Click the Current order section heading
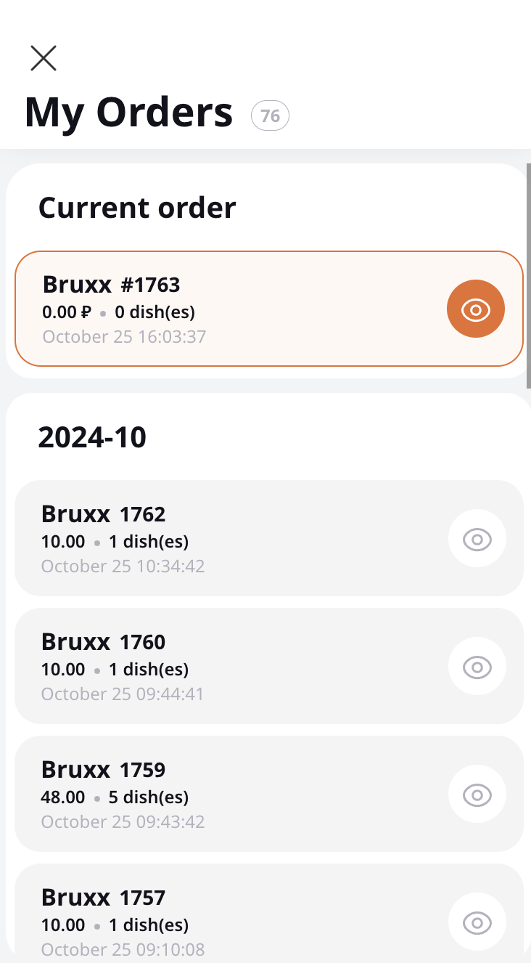 [137, 208]
